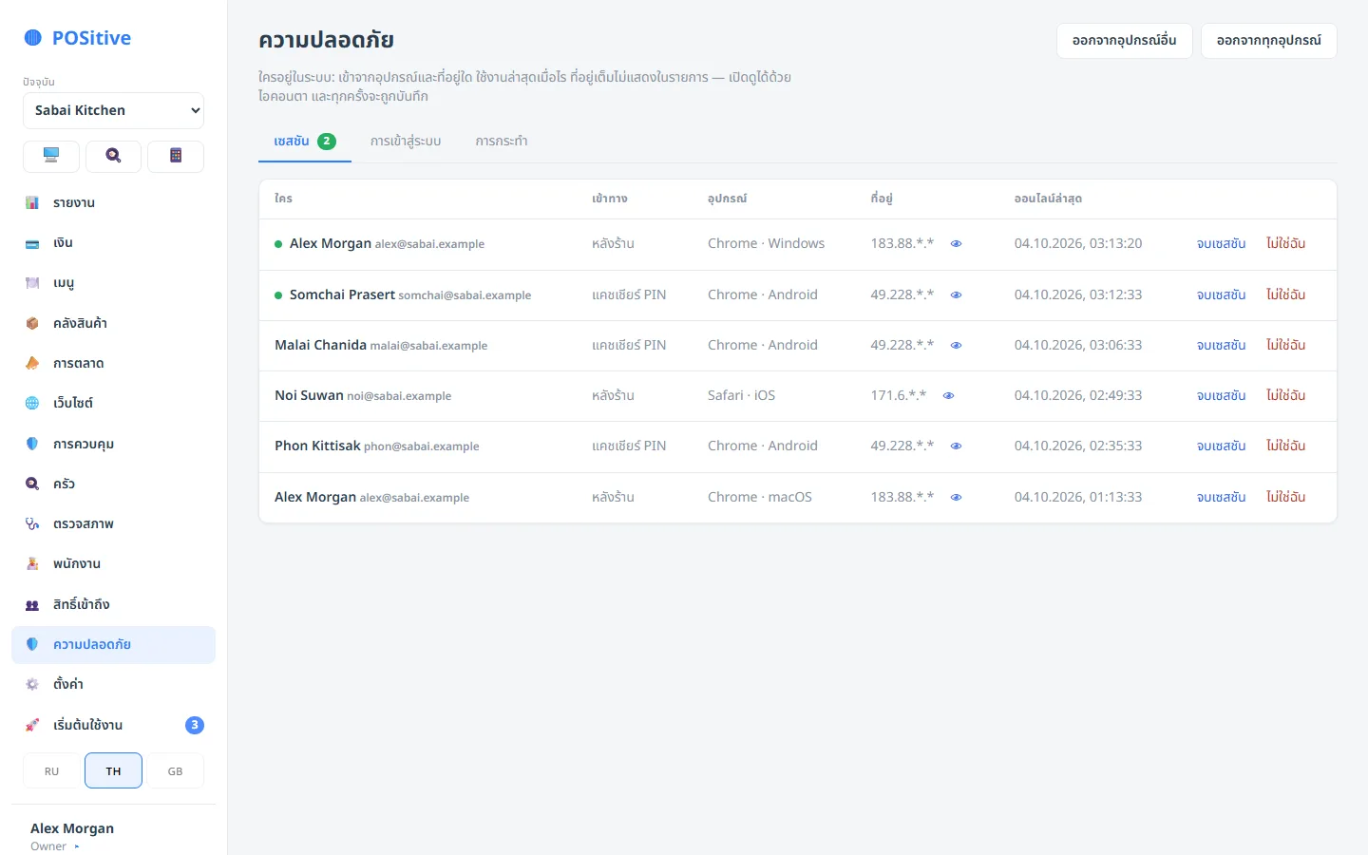Select the TH language button
This screenshot has width=1368, height=855.
[113, 770]
